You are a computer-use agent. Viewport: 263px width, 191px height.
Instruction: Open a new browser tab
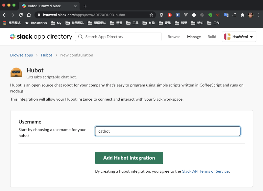(85, 6)
